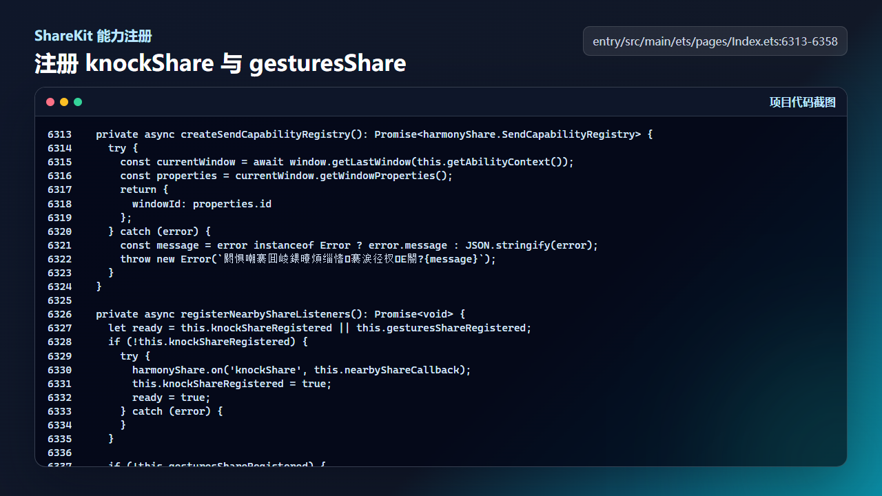
Task: Click line number 6320
Action: (x=59, y=231)
